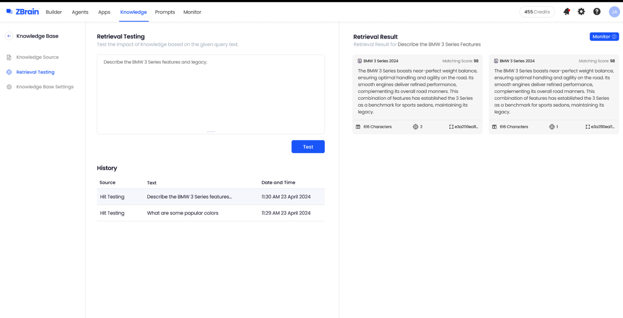Click the back arrow beside Knowledge Base

(x=9, y=36)
